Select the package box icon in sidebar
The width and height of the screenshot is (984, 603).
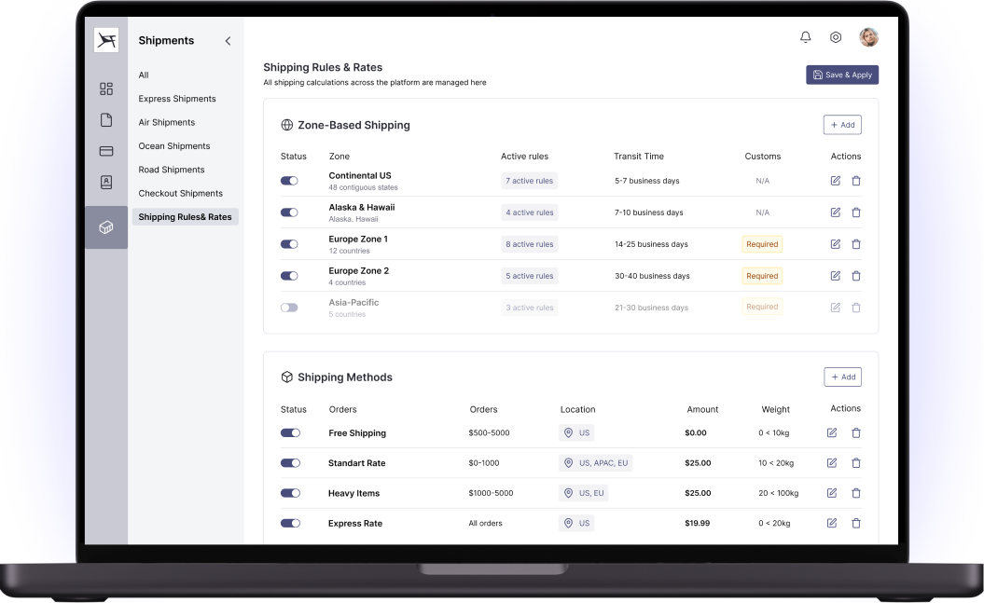pos(106,226)
